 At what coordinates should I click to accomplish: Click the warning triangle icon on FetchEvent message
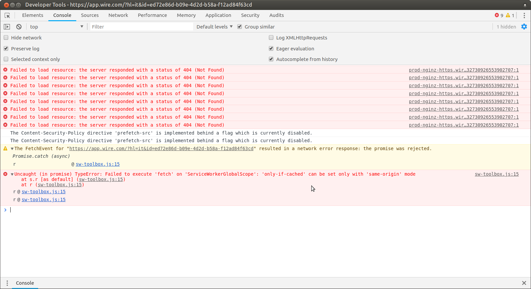5,148
